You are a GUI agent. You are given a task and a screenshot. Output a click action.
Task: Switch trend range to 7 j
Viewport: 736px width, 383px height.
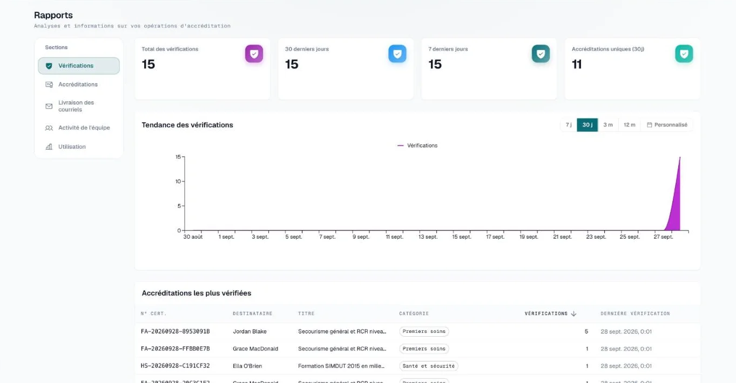click(569, 125)
